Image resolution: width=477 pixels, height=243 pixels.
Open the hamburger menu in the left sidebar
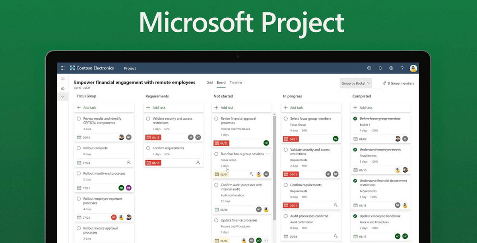[x=63, y=79]
